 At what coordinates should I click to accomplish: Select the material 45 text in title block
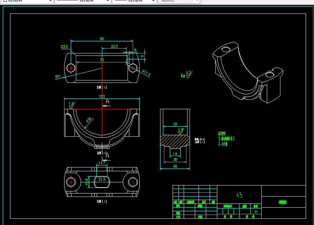(x=239, y=195)
